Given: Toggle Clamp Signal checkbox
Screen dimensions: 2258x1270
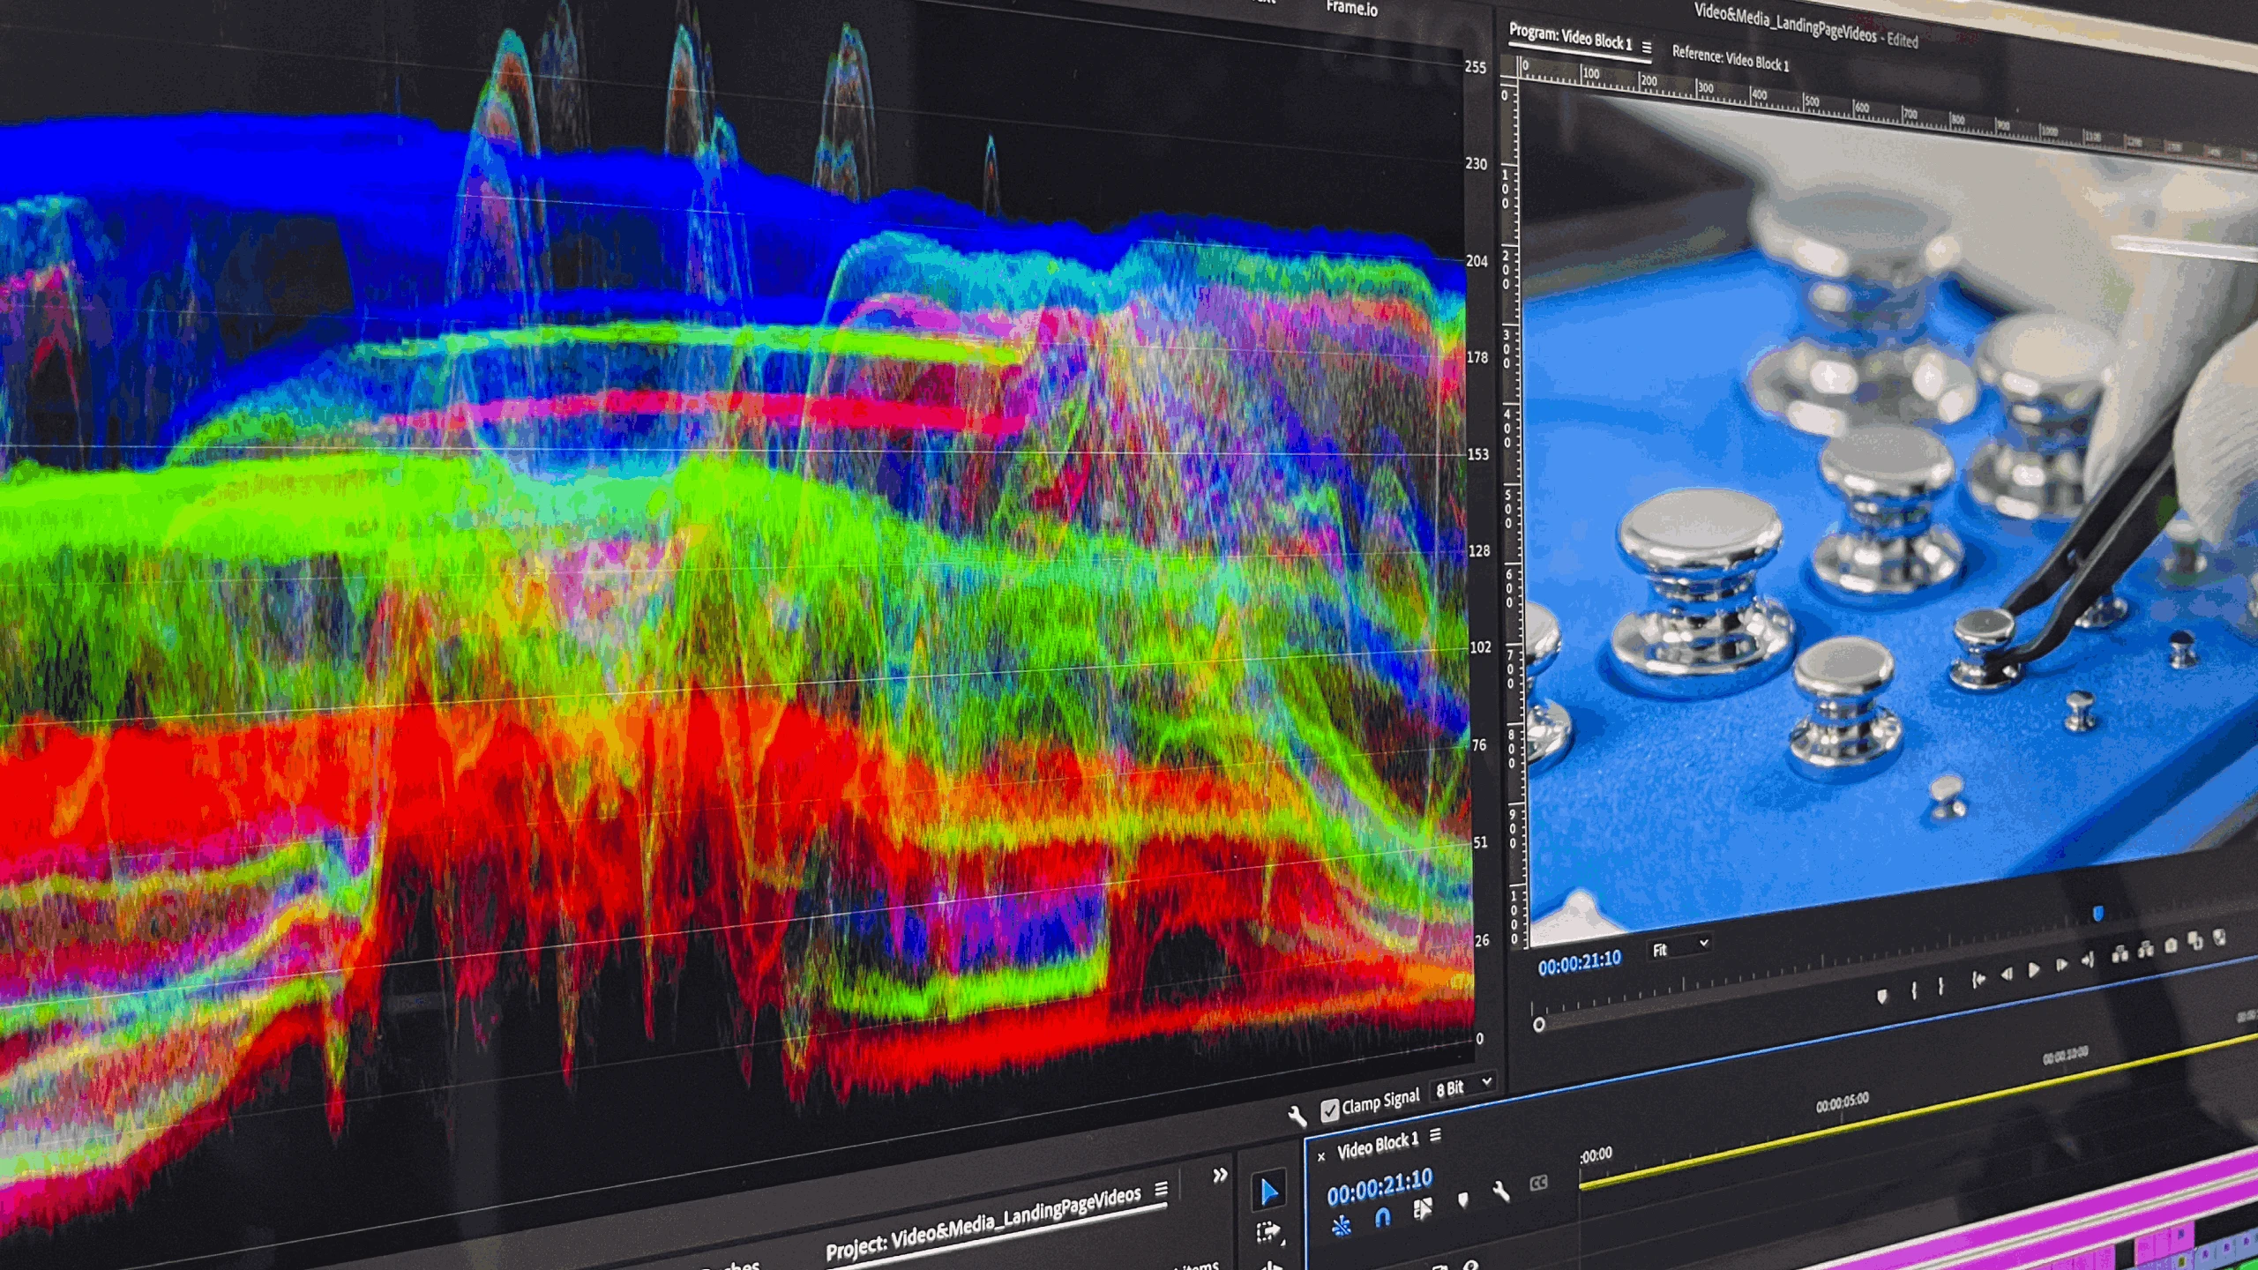Looking at the screenshot, I should click(1329, 1109).
